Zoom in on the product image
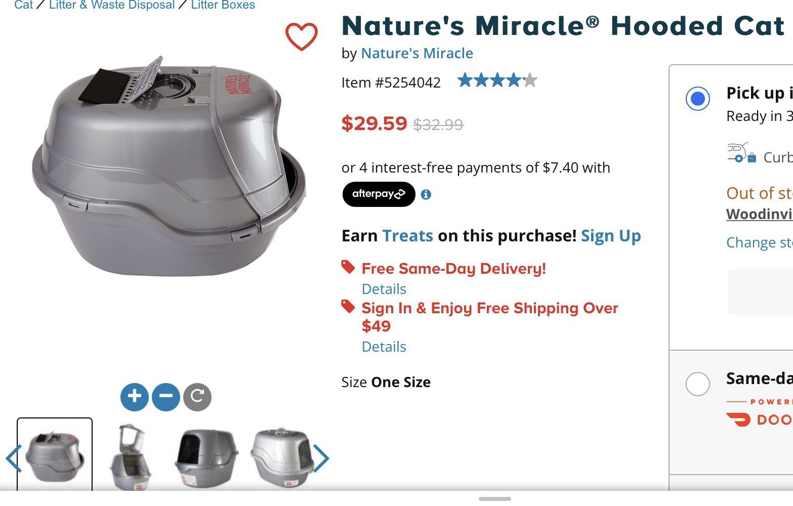 pos(135,397)
